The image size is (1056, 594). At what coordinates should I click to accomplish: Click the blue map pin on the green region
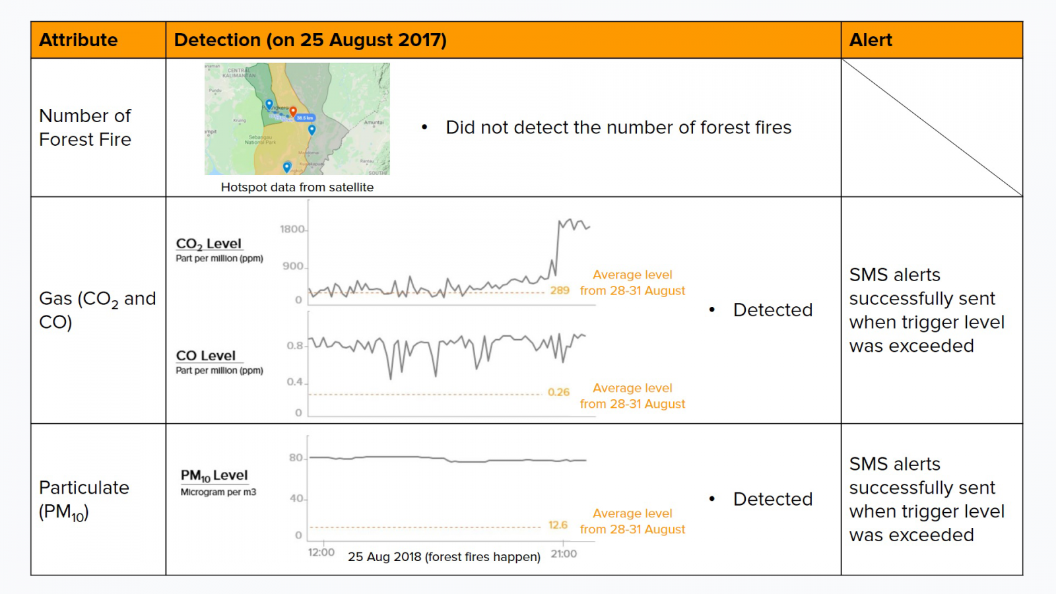click(x=269, y=104)
